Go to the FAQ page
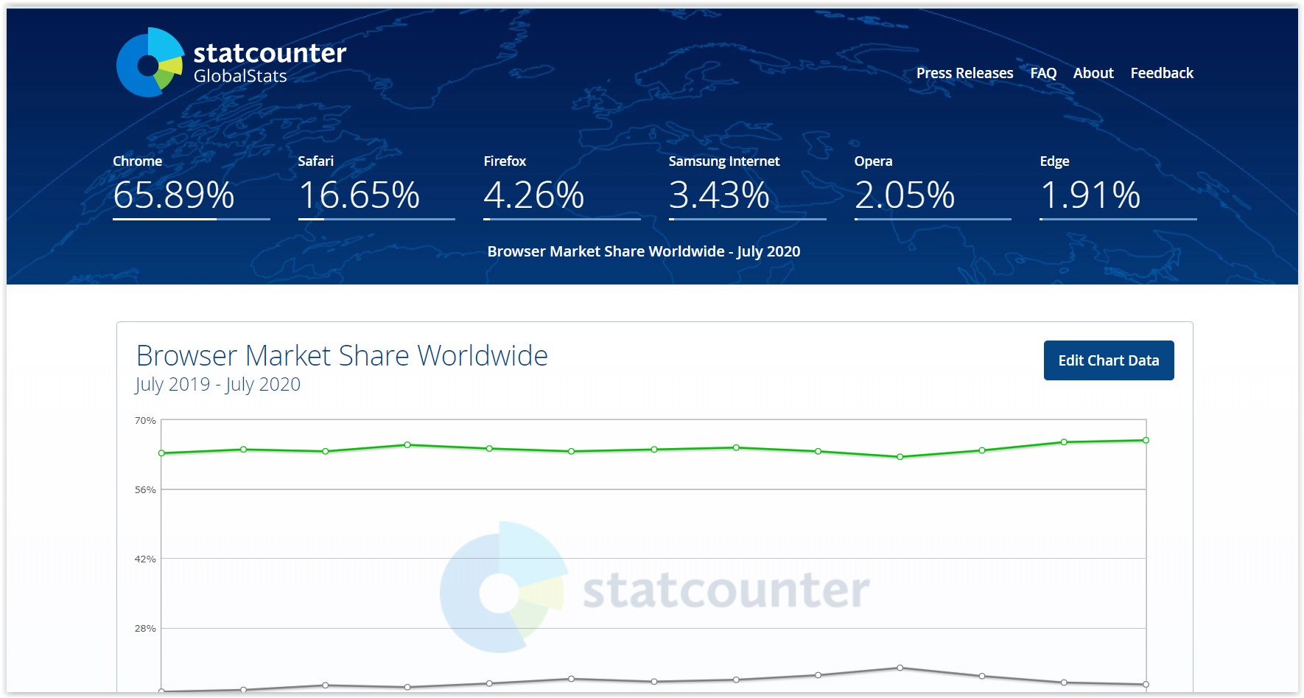Screen dimensions: 1304x698 pos(1043,73)
